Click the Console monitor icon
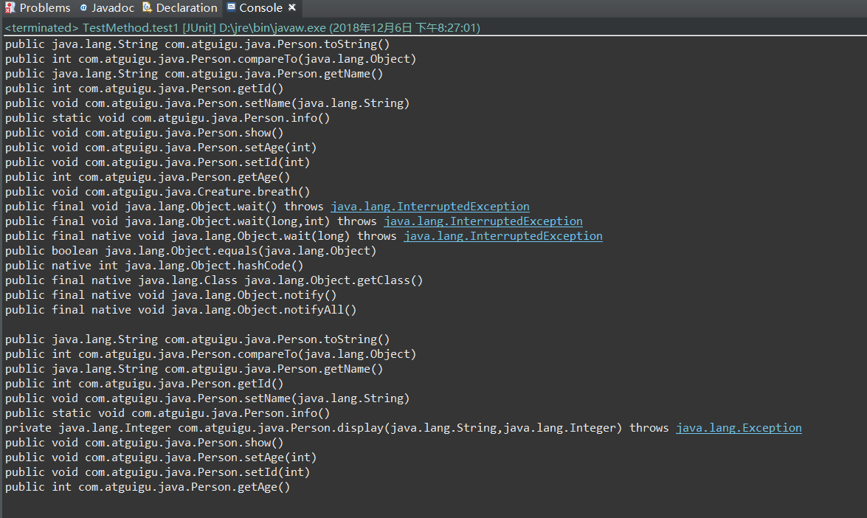 pos(231,7)
